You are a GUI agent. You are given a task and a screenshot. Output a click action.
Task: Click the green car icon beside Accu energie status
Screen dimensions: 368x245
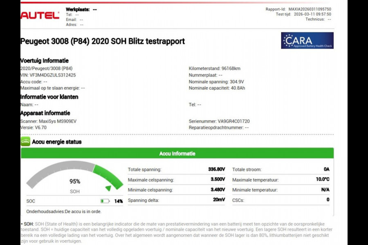click(x=25, y=141)
